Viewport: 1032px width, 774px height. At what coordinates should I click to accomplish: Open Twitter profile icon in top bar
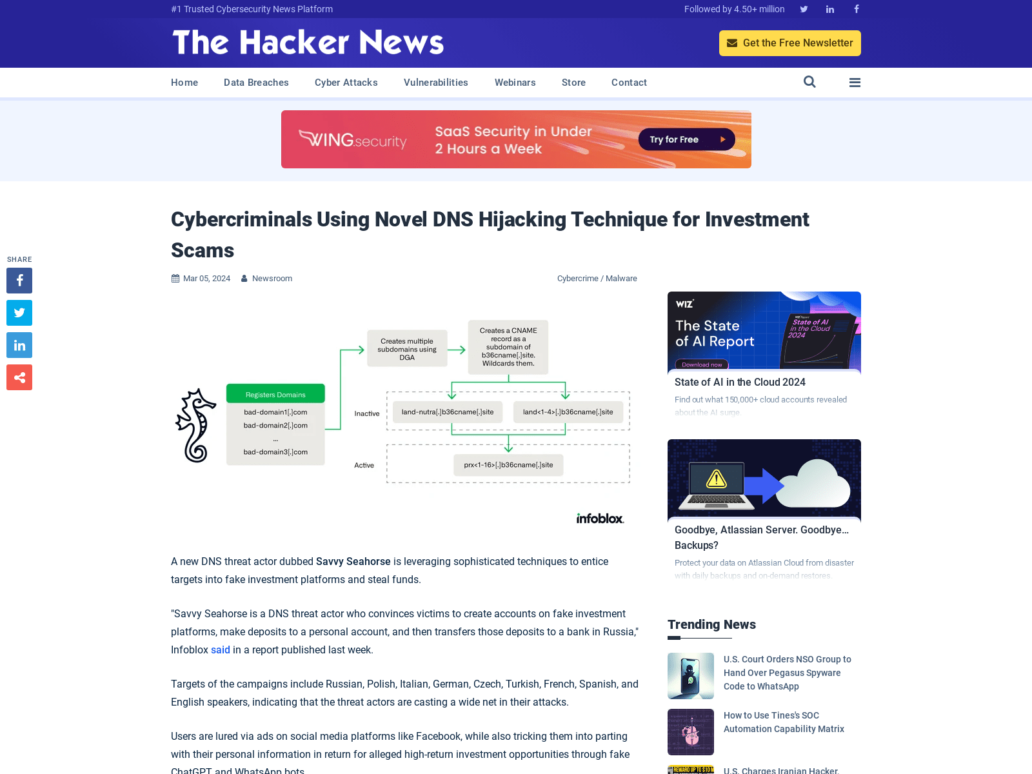804,9
